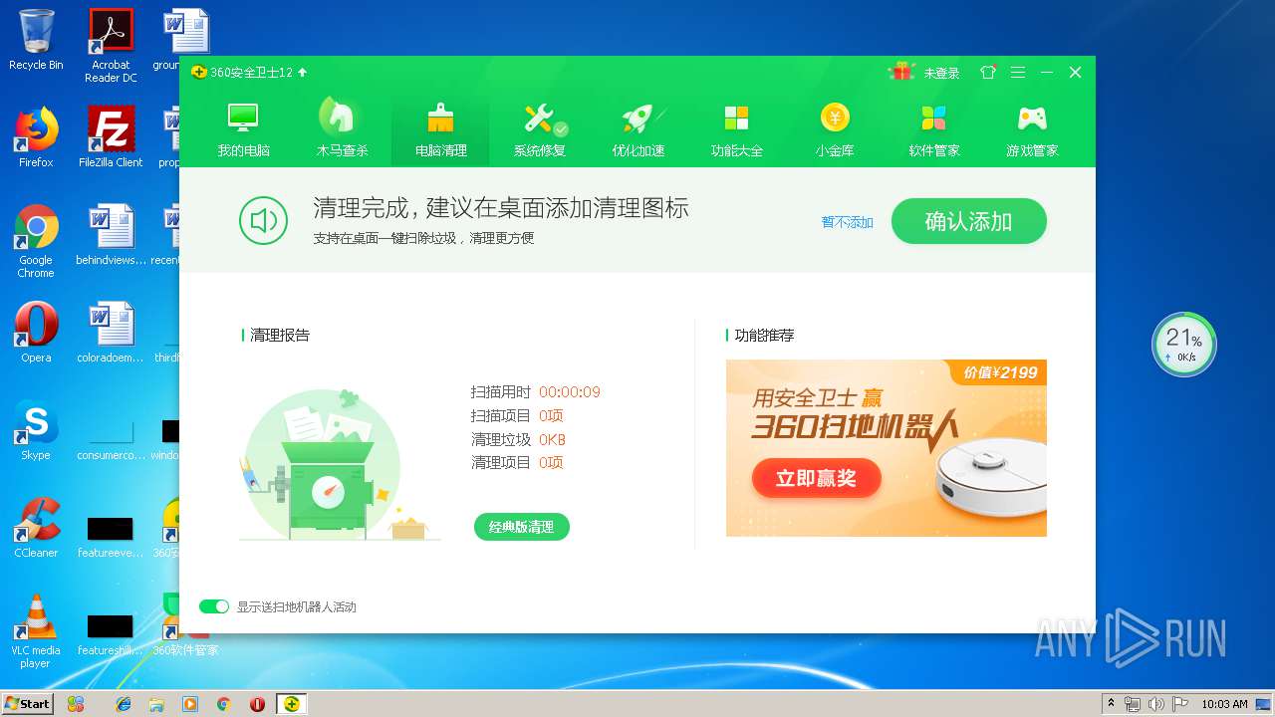Click the 功能推荐 heading
The width and height of the screenshot is (1275, 717).
[764, 336]
